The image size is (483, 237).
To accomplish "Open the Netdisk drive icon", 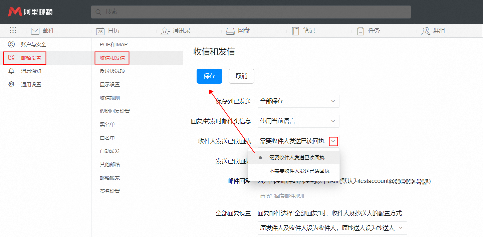I will 230,31.
